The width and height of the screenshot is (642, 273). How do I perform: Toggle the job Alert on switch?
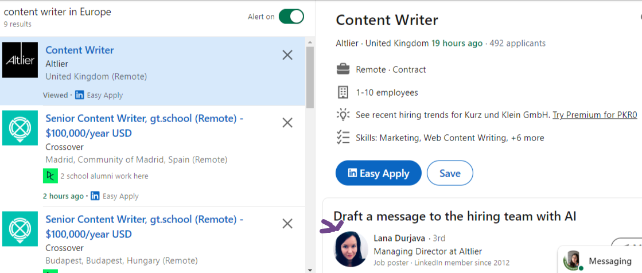tap(291, 17)
